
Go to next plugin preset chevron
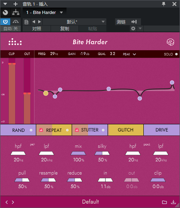[13, 202]
